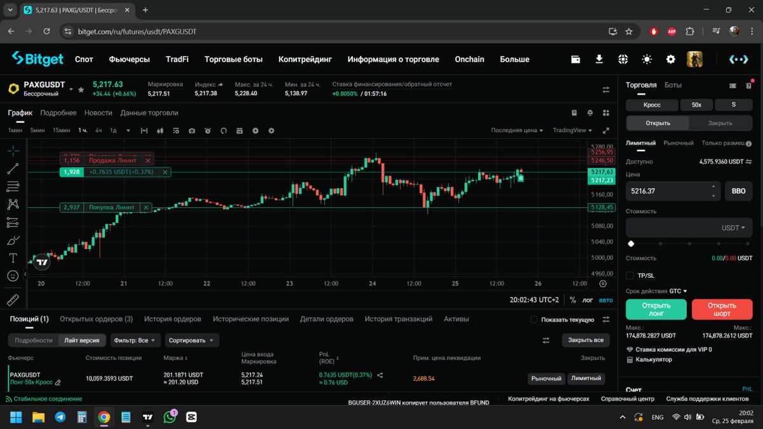Open the user avatar profile menu

pyautogui.click(x=694, y=59)
